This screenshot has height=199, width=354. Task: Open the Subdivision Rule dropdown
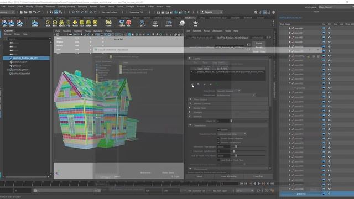[x=232, y=134]
